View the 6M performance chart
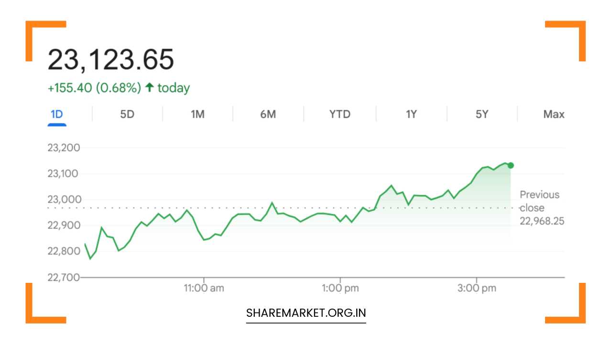The width and height of the screenshot is (612, 344). coord(268,114)
